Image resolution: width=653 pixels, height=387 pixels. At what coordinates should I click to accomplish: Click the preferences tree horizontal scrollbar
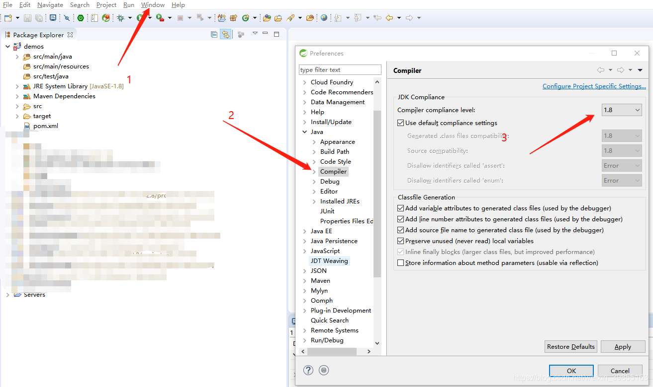(x=332, y=351)
